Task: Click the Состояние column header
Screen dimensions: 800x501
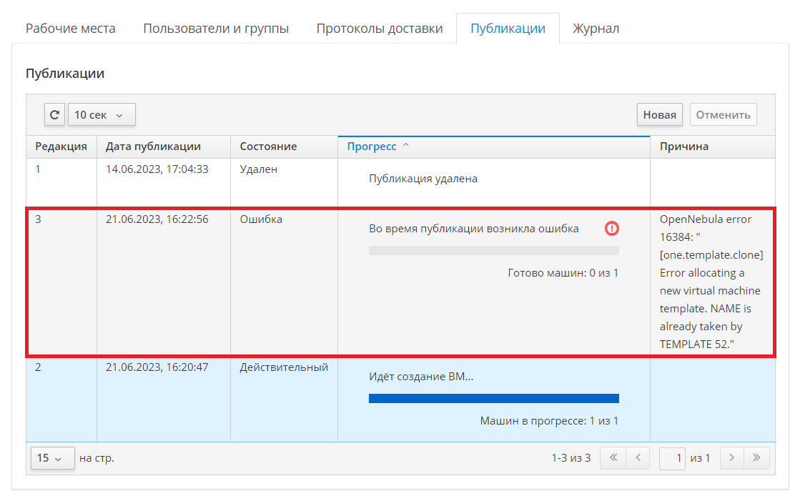Action: click(268, 147)
